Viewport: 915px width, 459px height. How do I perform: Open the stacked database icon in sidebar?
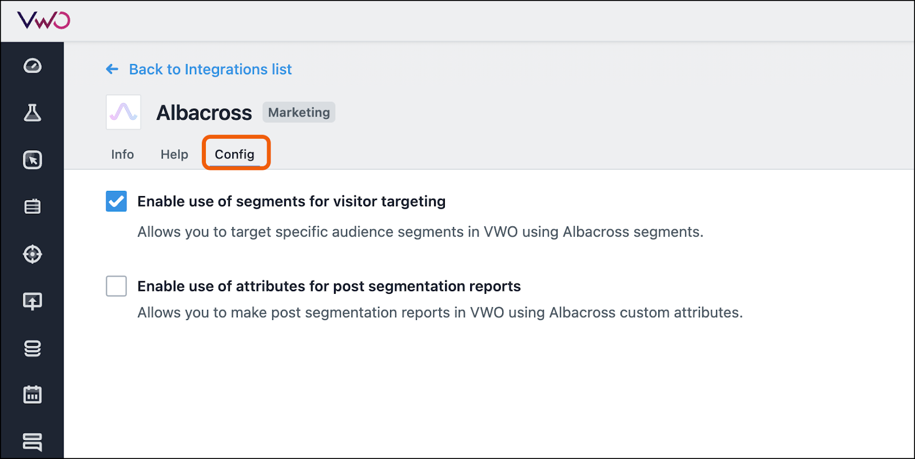click(33, 348)
